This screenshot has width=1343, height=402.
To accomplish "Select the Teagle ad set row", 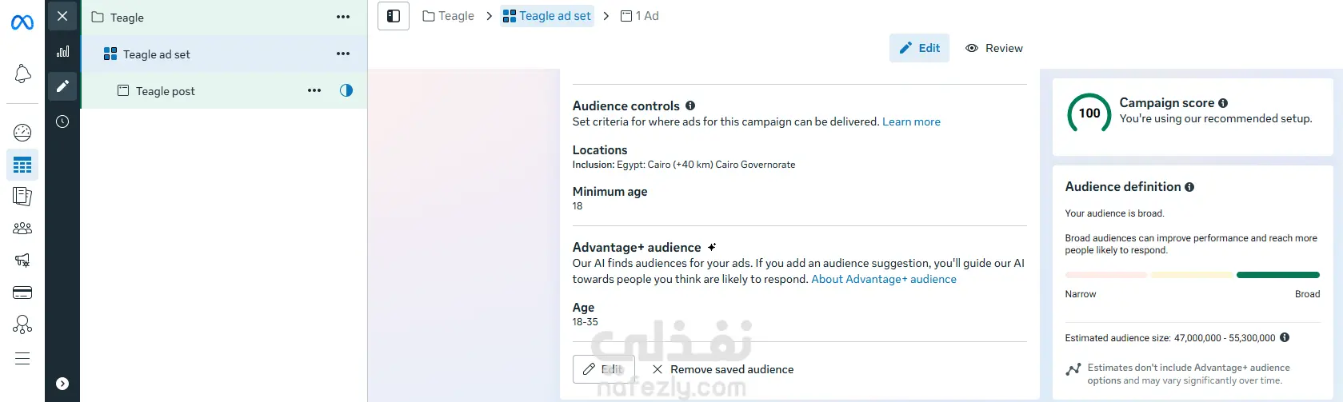I will click(224, 54).
